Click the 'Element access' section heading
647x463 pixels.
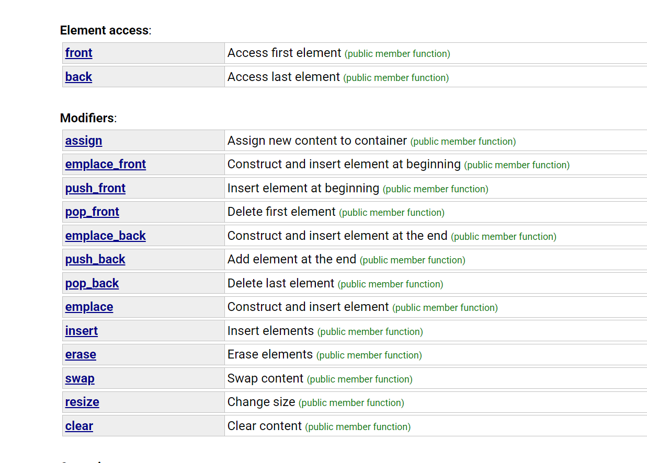[x=104, y=30]
